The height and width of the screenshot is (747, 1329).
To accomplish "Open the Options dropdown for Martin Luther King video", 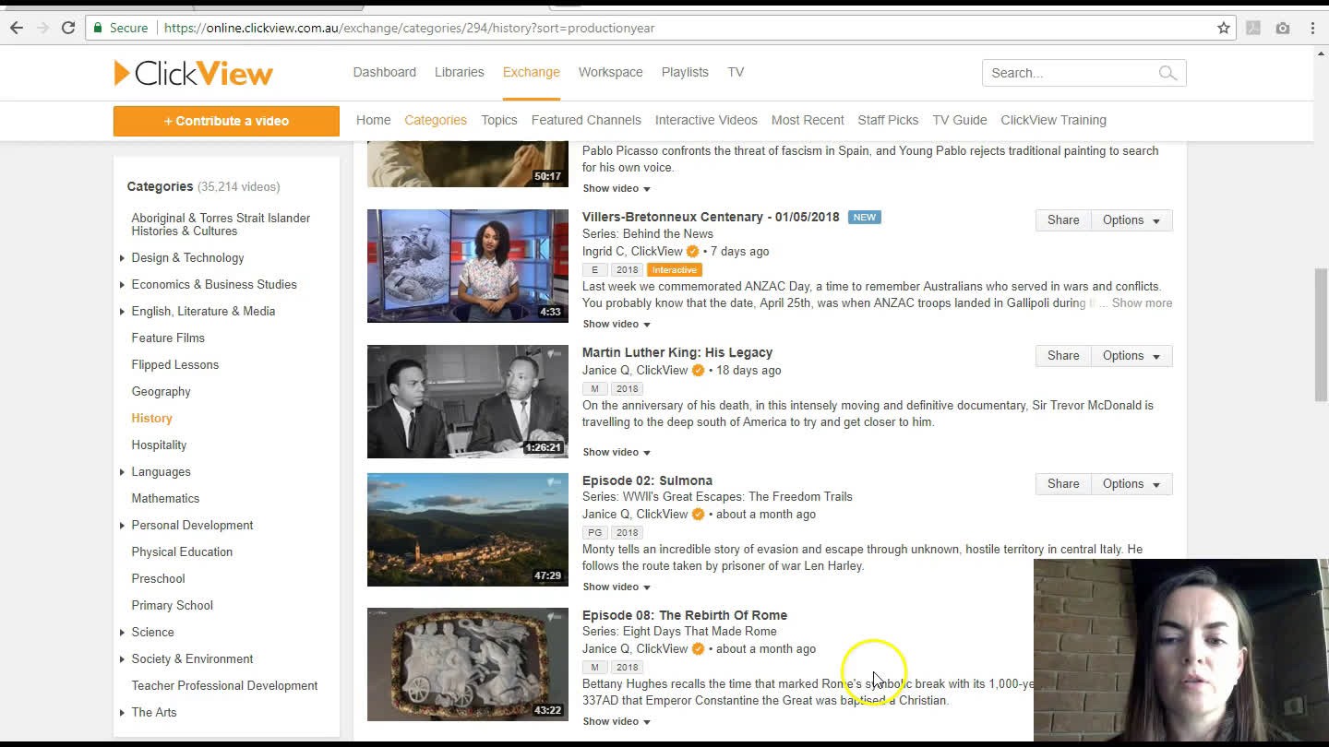I will click(x=1131, y=356).
